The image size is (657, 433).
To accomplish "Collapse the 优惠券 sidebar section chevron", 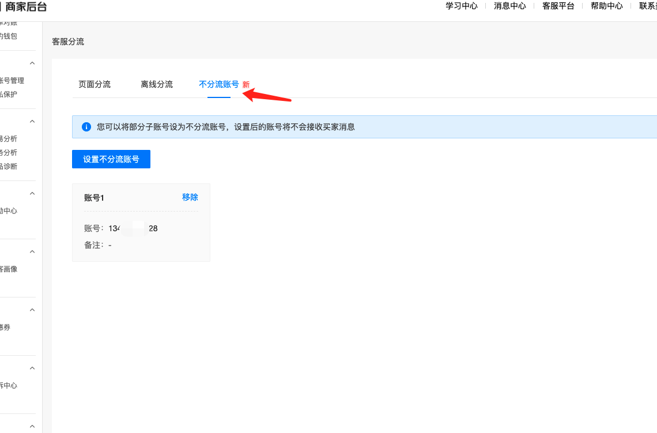I will tap(32, 310).
